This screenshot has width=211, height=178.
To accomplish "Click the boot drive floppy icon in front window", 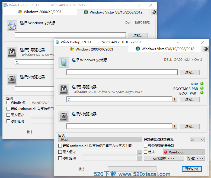I will (x=64, y=89).
